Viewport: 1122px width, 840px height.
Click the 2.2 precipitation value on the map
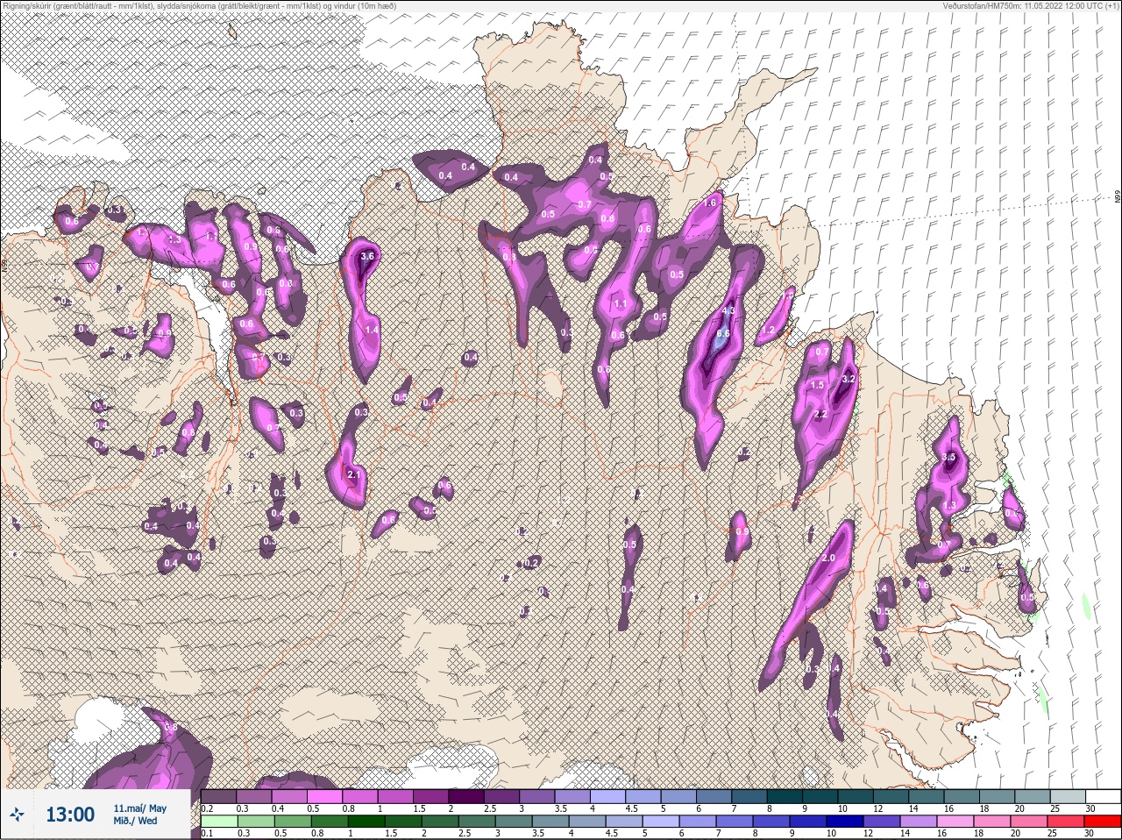[821, 414]
